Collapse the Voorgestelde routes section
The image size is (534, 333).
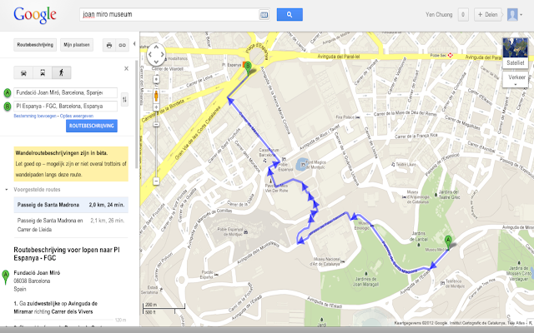[x=7, y=190]
